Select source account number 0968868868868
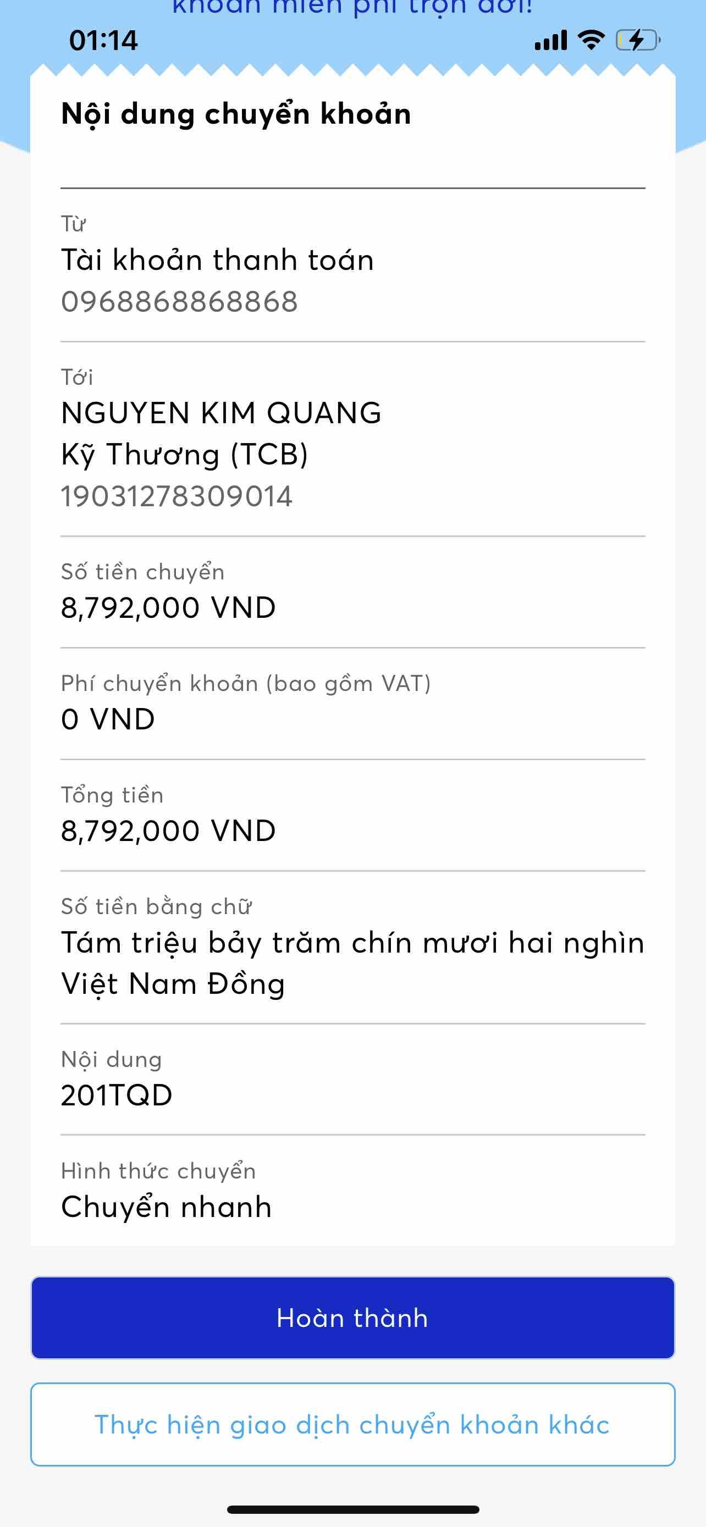Viewport: 706px width, 1527px height. point(179,302)
